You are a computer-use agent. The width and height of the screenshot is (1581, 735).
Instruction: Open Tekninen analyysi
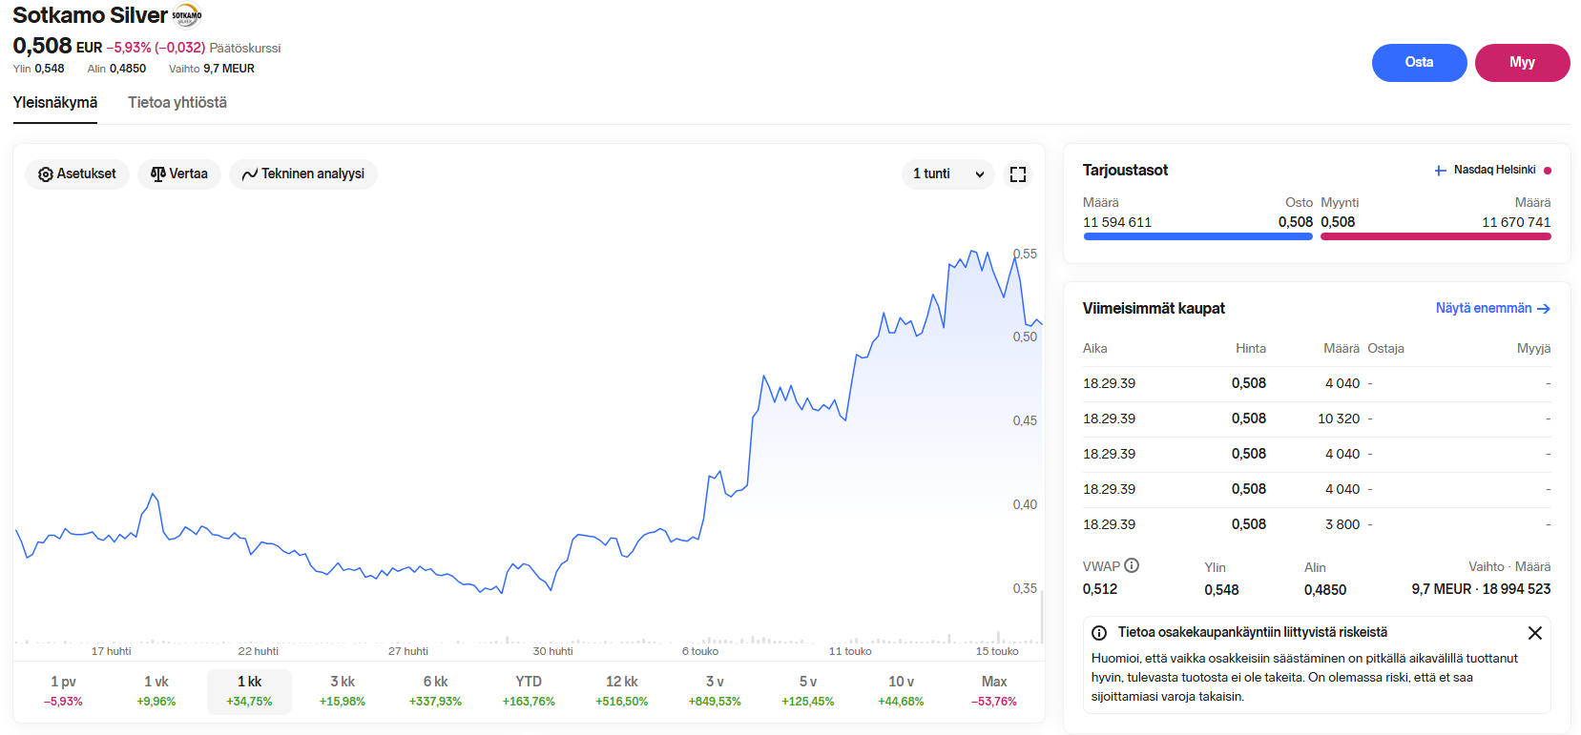coord(303,174)
